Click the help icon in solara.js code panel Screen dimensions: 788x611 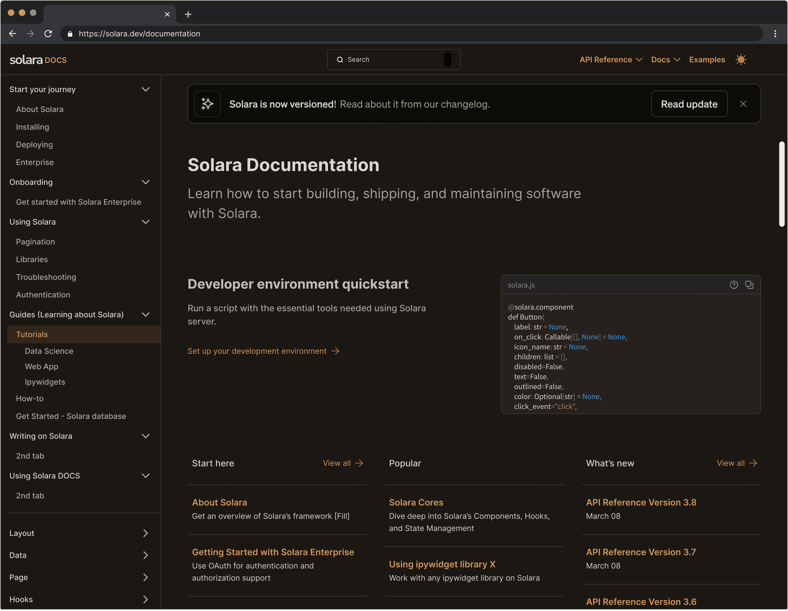click(733, 285)
